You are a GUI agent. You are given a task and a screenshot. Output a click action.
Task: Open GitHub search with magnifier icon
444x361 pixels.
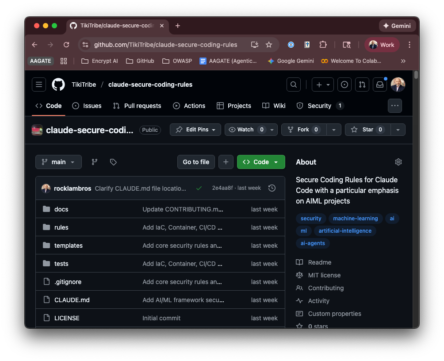click(x=293, y=84)
